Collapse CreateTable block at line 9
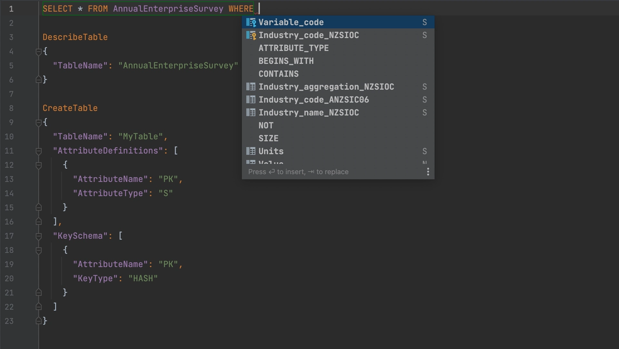The height and width of the screenshot is (349, 619). pyautogui.click(x=38, y=123)
